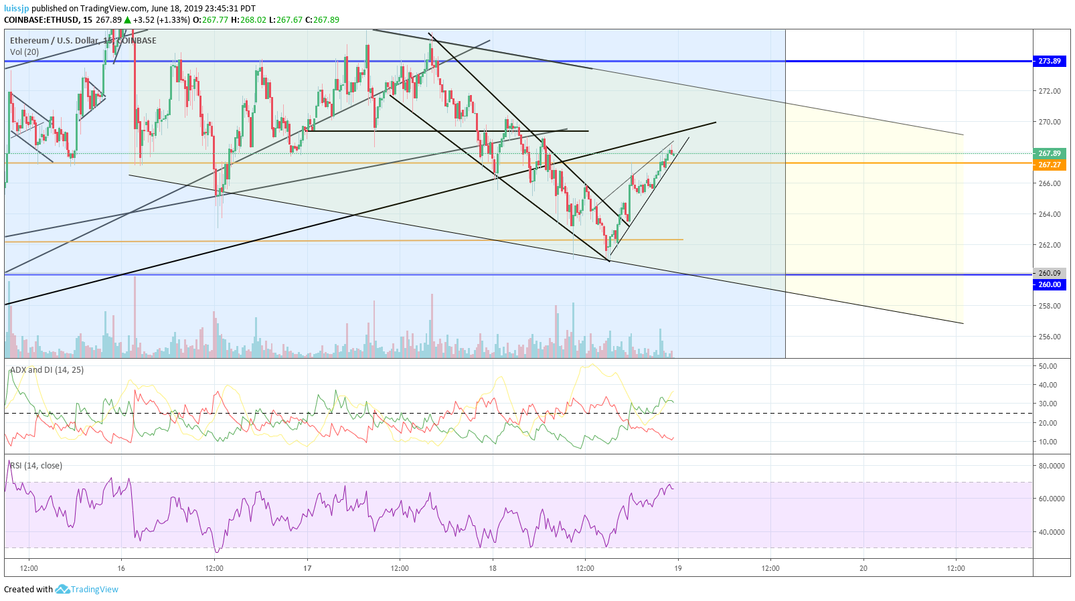Select the 'Vol (20)' indicator label
Screen dimensions: 1075x601
tap(24, 52)
